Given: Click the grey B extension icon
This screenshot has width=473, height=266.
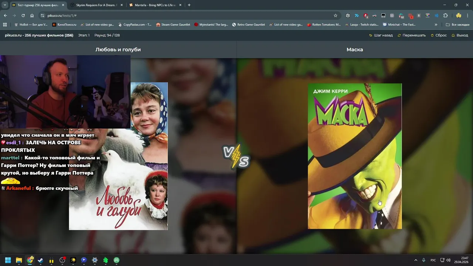Looking at the screenshot, I should [x=419, y=16].
